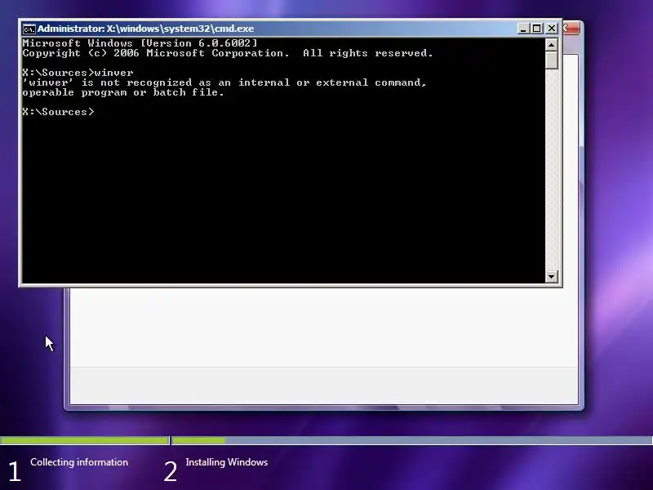Click the last 'X:\Sources>' prompt
Viewport: 653px width, 490px height.
click(x=58, y=112)
